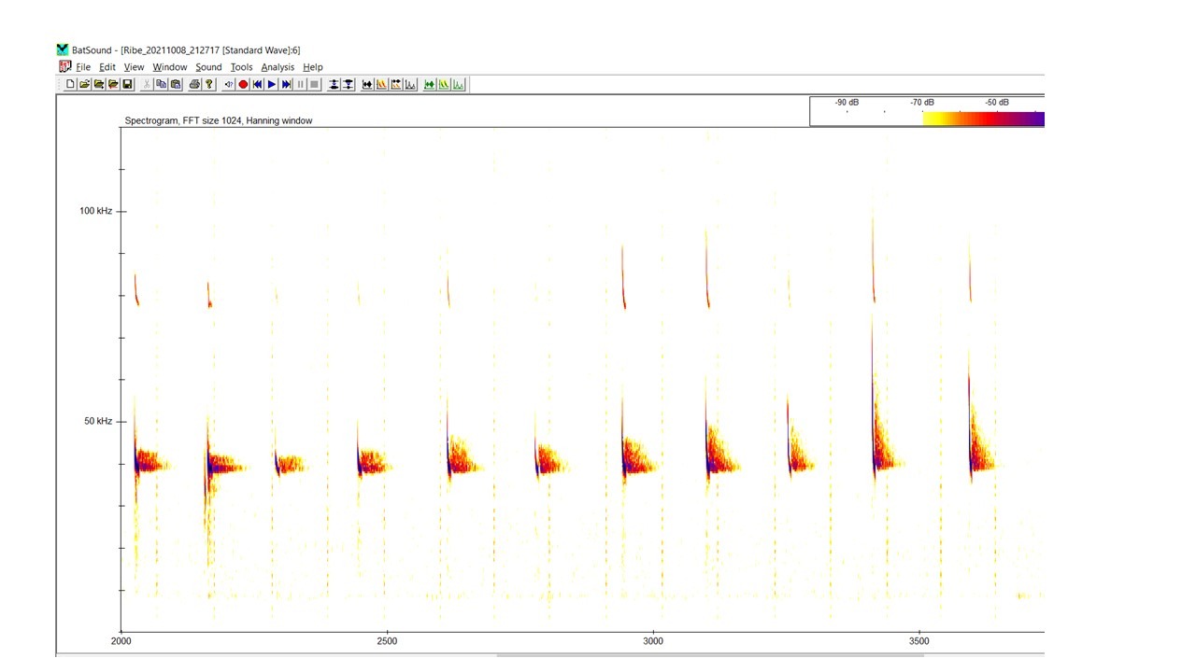Open the View menu
This screenshot has height=672, width=1196.
click(134, 67)
